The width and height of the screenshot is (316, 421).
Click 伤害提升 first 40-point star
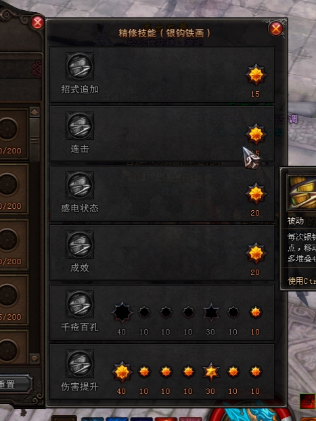click(122, 372)
